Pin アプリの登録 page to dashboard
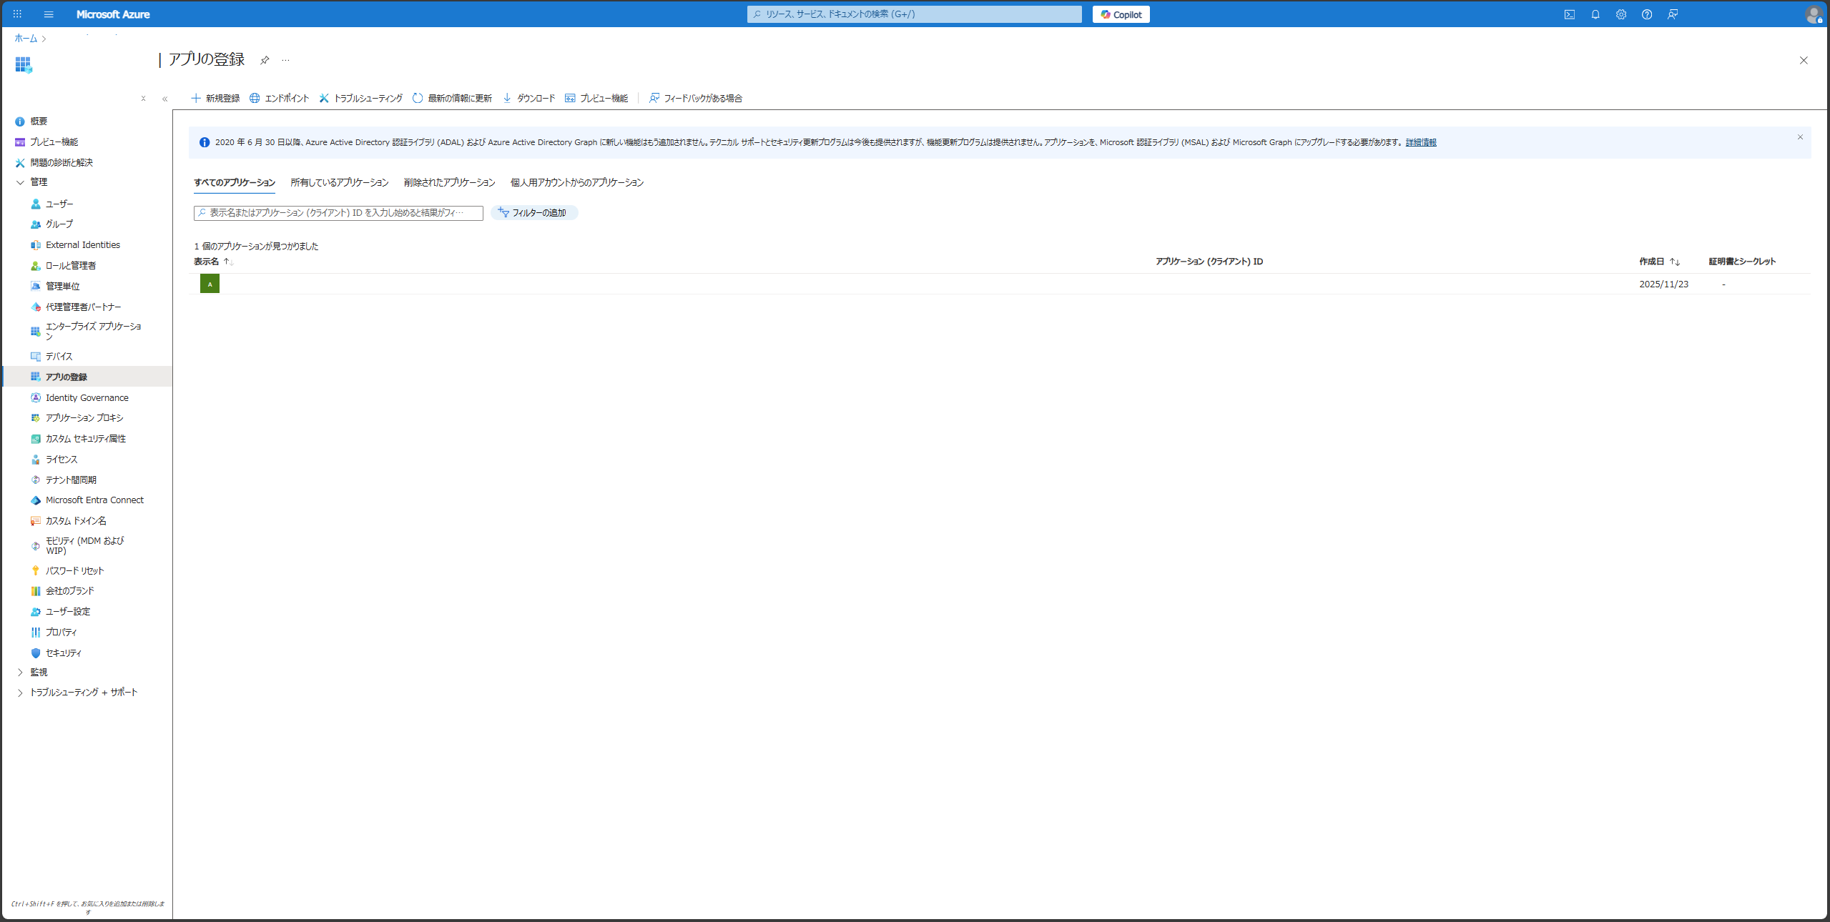The image size is (1830, 922). 265,60
